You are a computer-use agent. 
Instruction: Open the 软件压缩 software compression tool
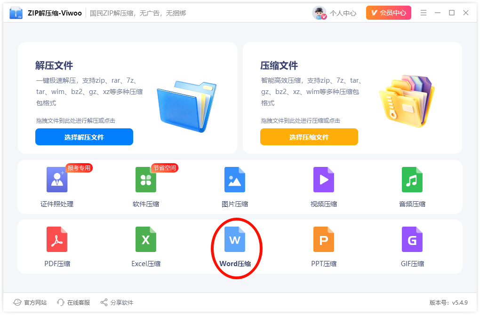click(146, 180)
